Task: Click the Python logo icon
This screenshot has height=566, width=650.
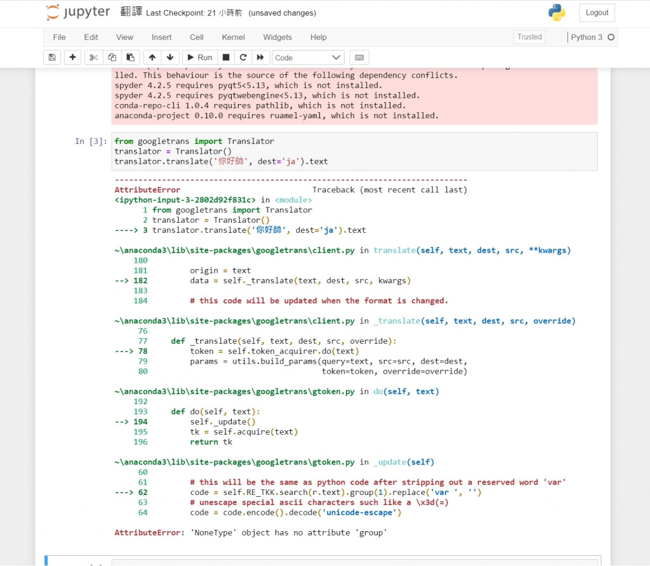Action: click(x=557, y=13)
